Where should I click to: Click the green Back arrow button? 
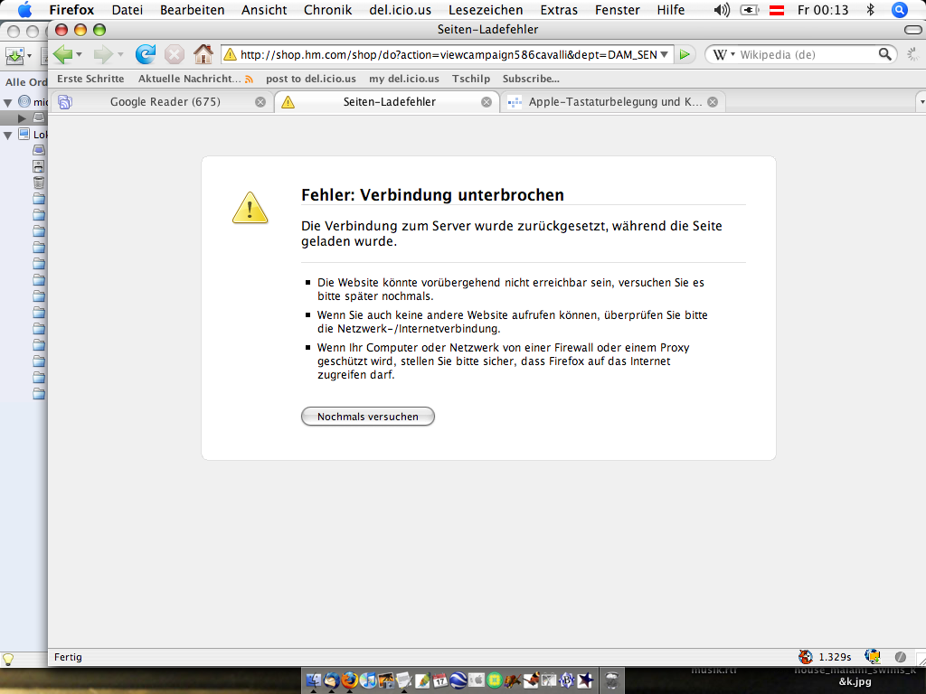62,55
